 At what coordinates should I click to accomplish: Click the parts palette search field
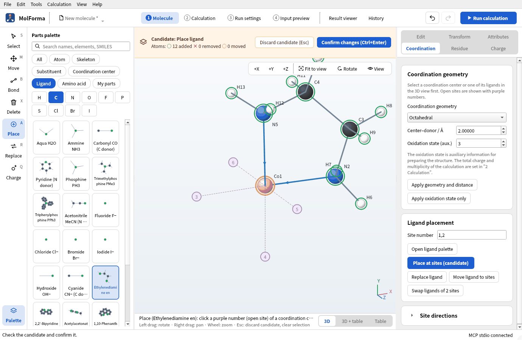pyautogui.click(x=81, y=46)
